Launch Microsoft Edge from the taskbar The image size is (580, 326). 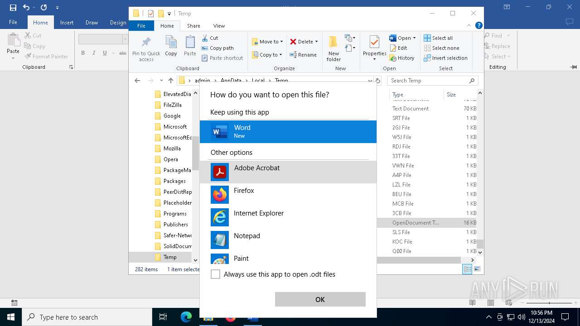click(x=186, y=317)
